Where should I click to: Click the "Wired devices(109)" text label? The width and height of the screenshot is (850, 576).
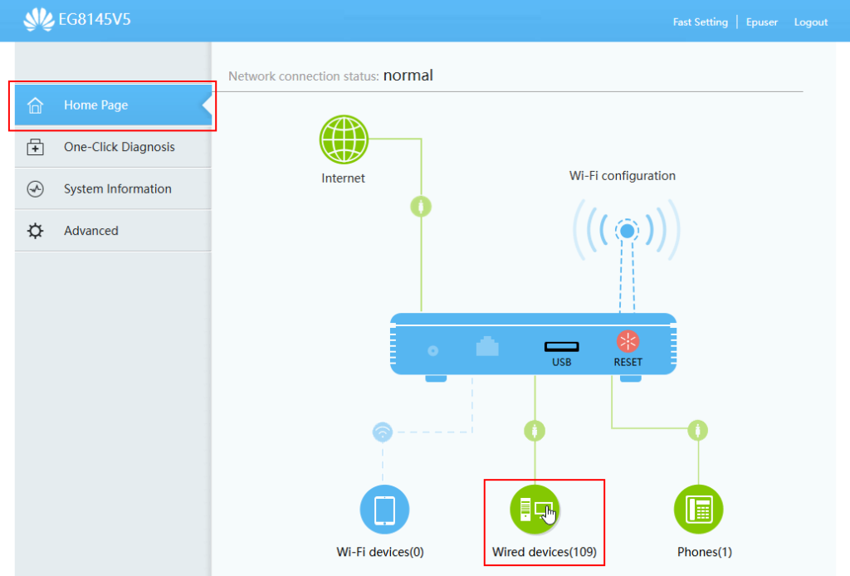click(544, 552)
